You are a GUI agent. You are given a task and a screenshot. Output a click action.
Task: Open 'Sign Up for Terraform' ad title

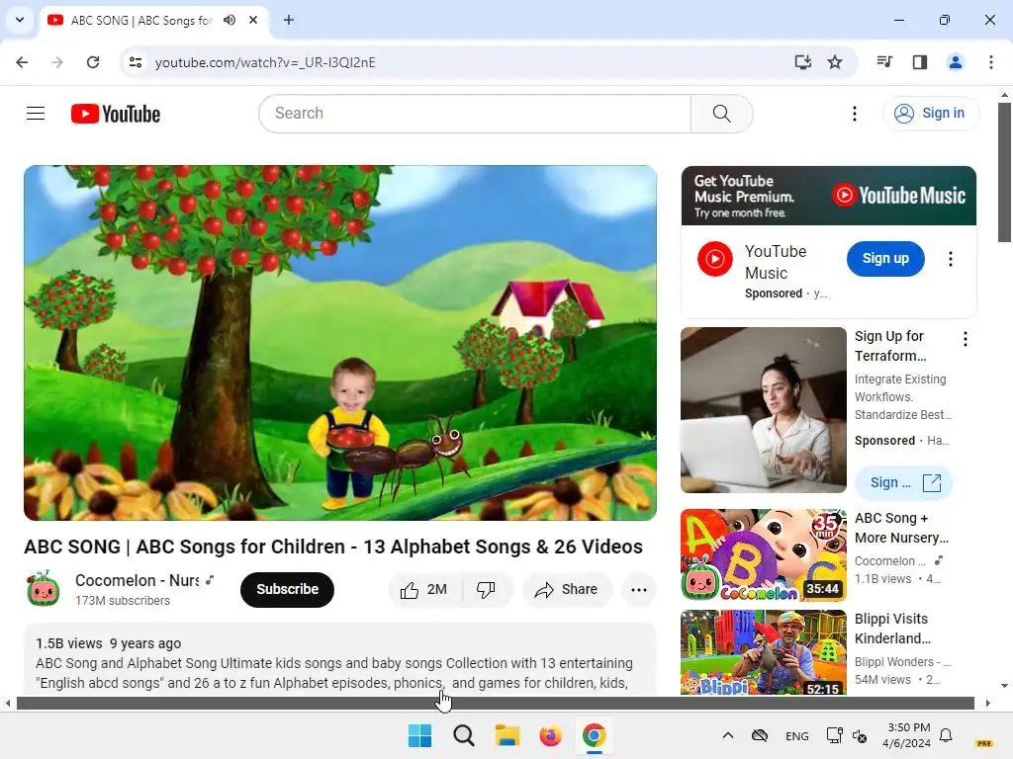pyautogui.click(x=890, y=346)
